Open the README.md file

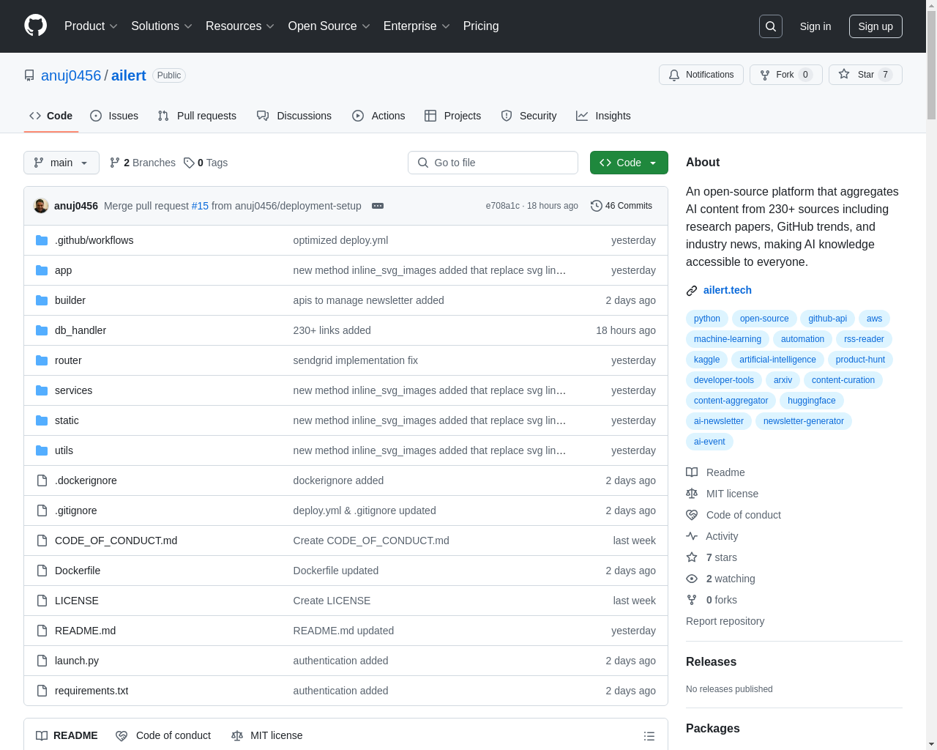(x=86, y=631)
